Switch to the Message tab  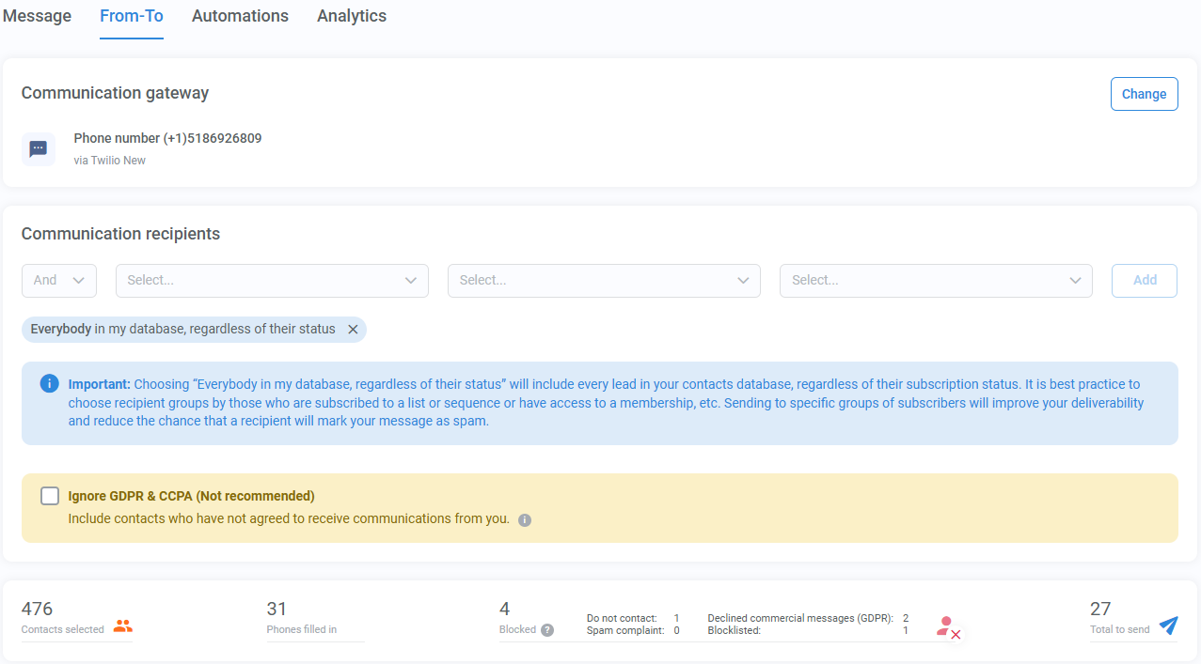point(37,16)
